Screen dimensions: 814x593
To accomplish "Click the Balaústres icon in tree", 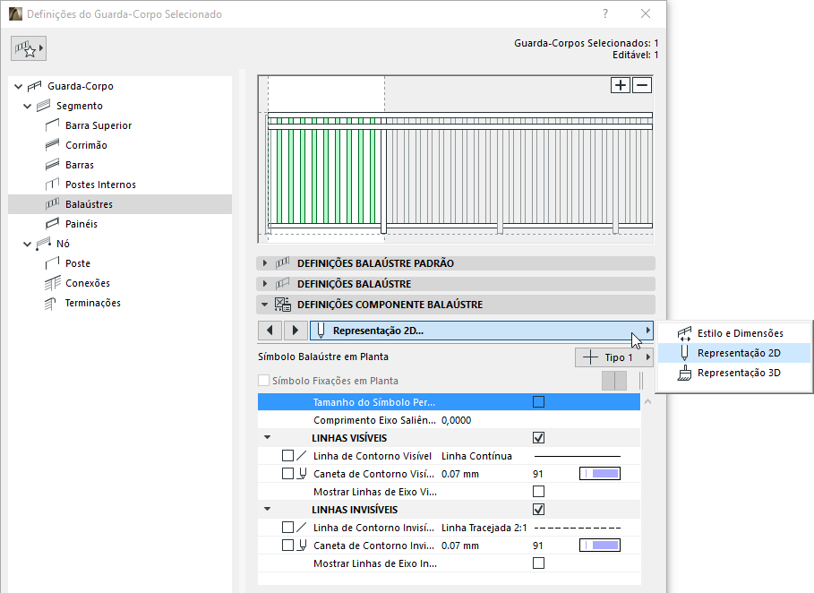I will pos(53,204).
